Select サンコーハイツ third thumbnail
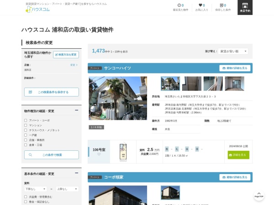Viewport: 274px width, 205px height. click(x=213, y=83)
